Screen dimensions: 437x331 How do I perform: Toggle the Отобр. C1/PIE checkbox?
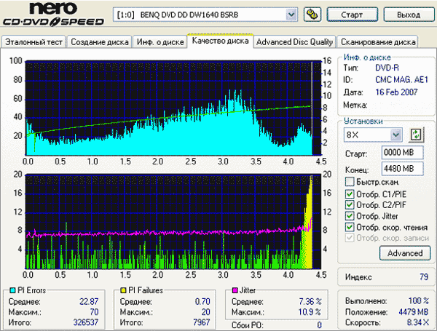tap(350, 194)
